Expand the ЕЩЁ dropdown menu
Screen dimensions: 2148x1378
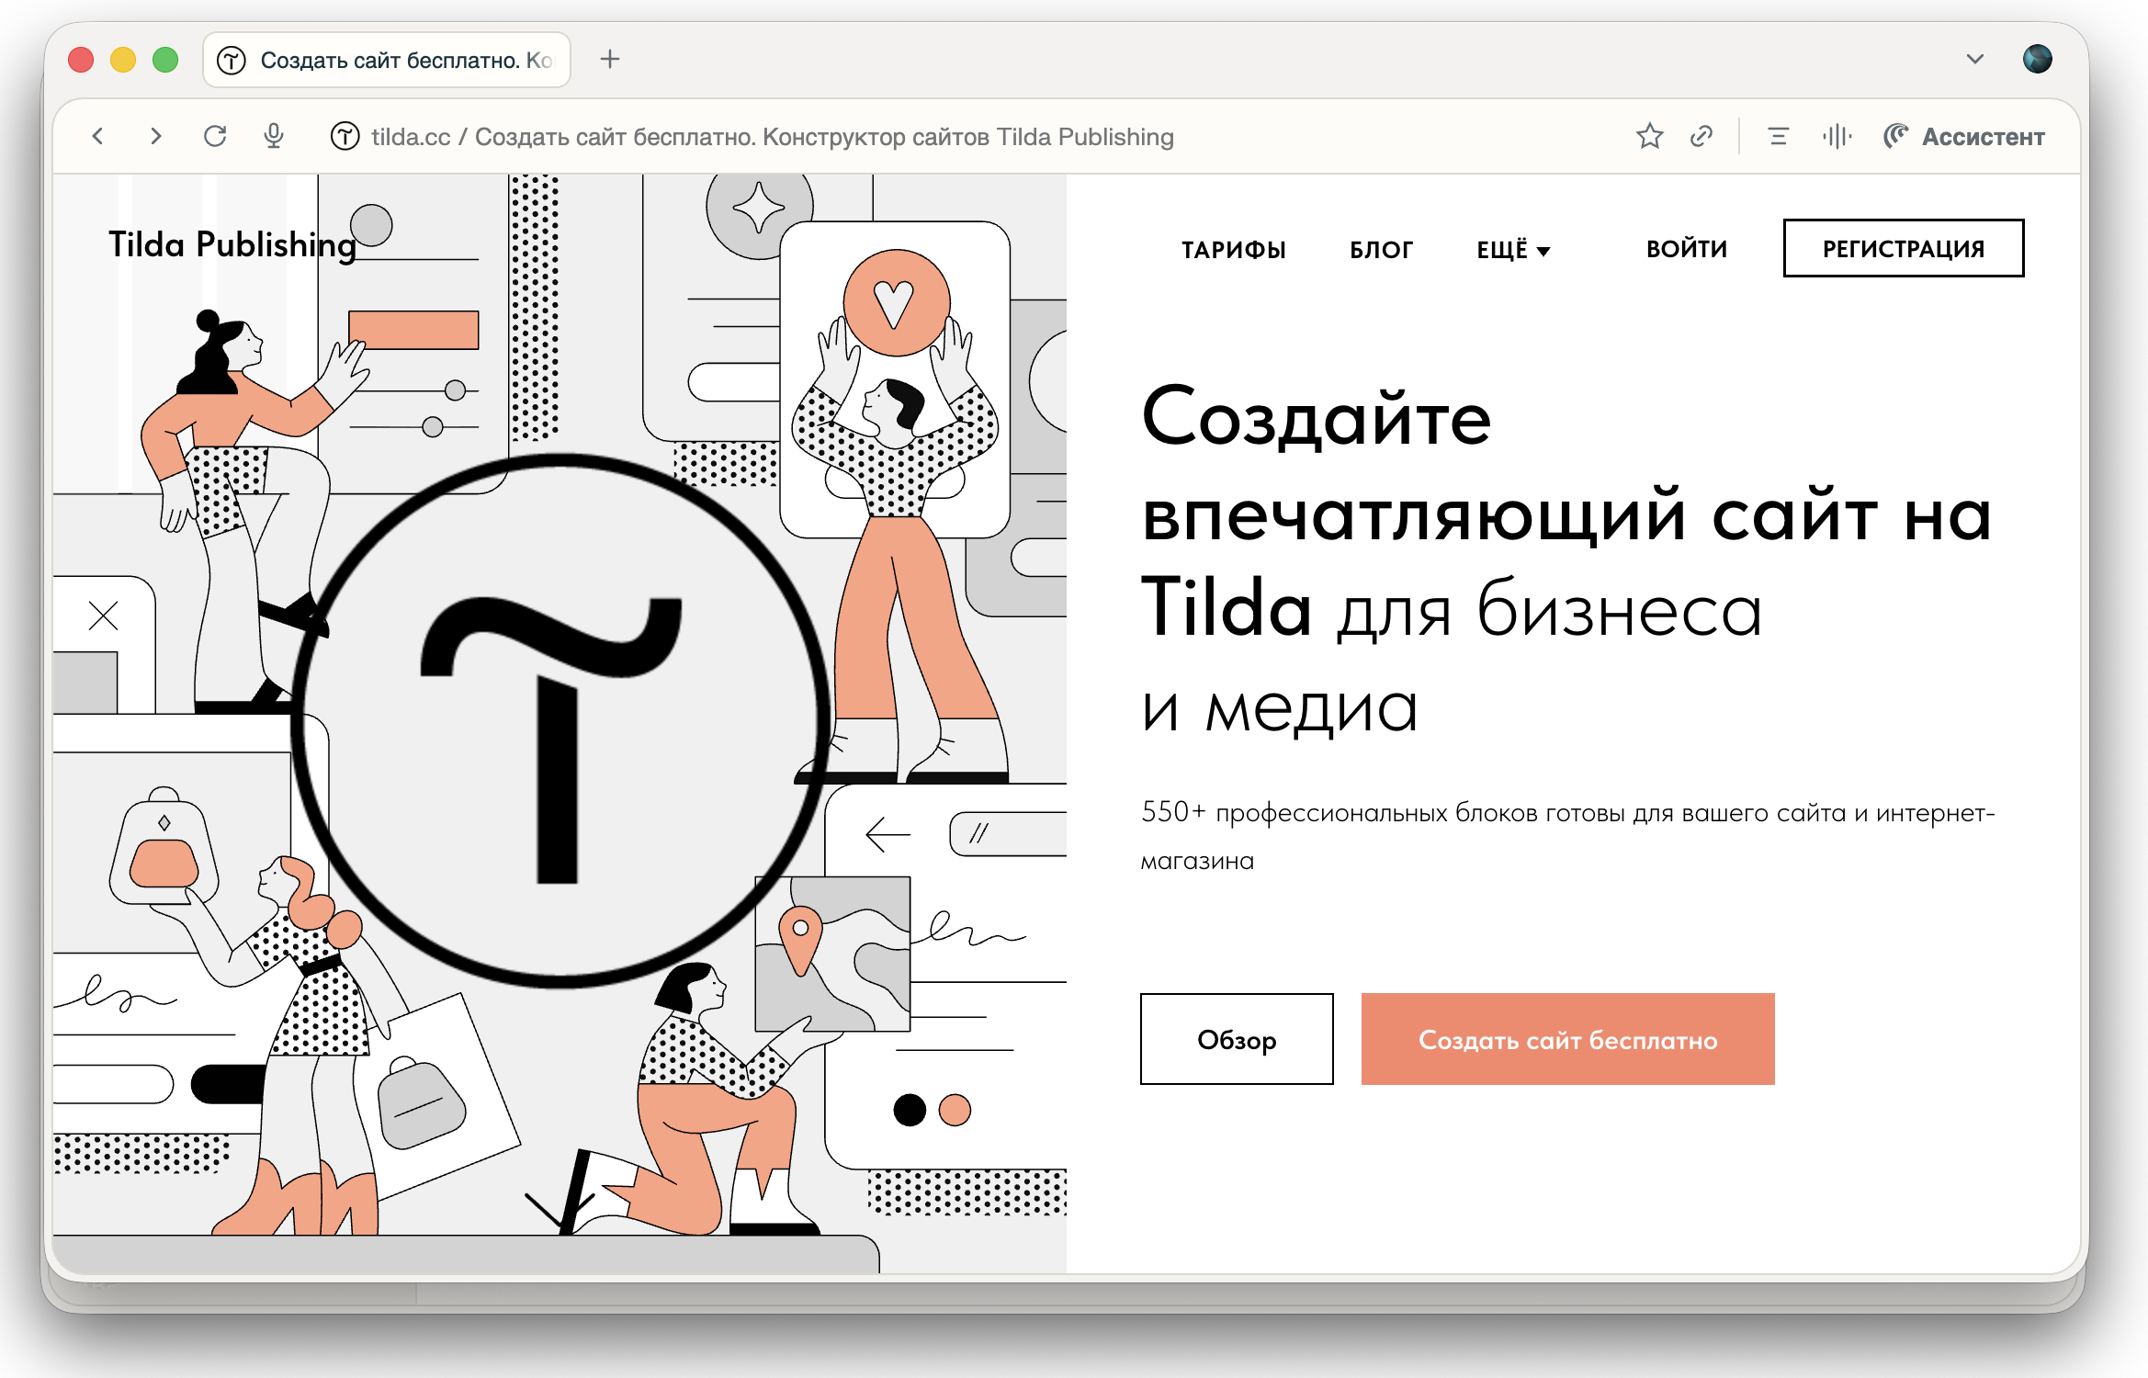[x=1513, y=250]
